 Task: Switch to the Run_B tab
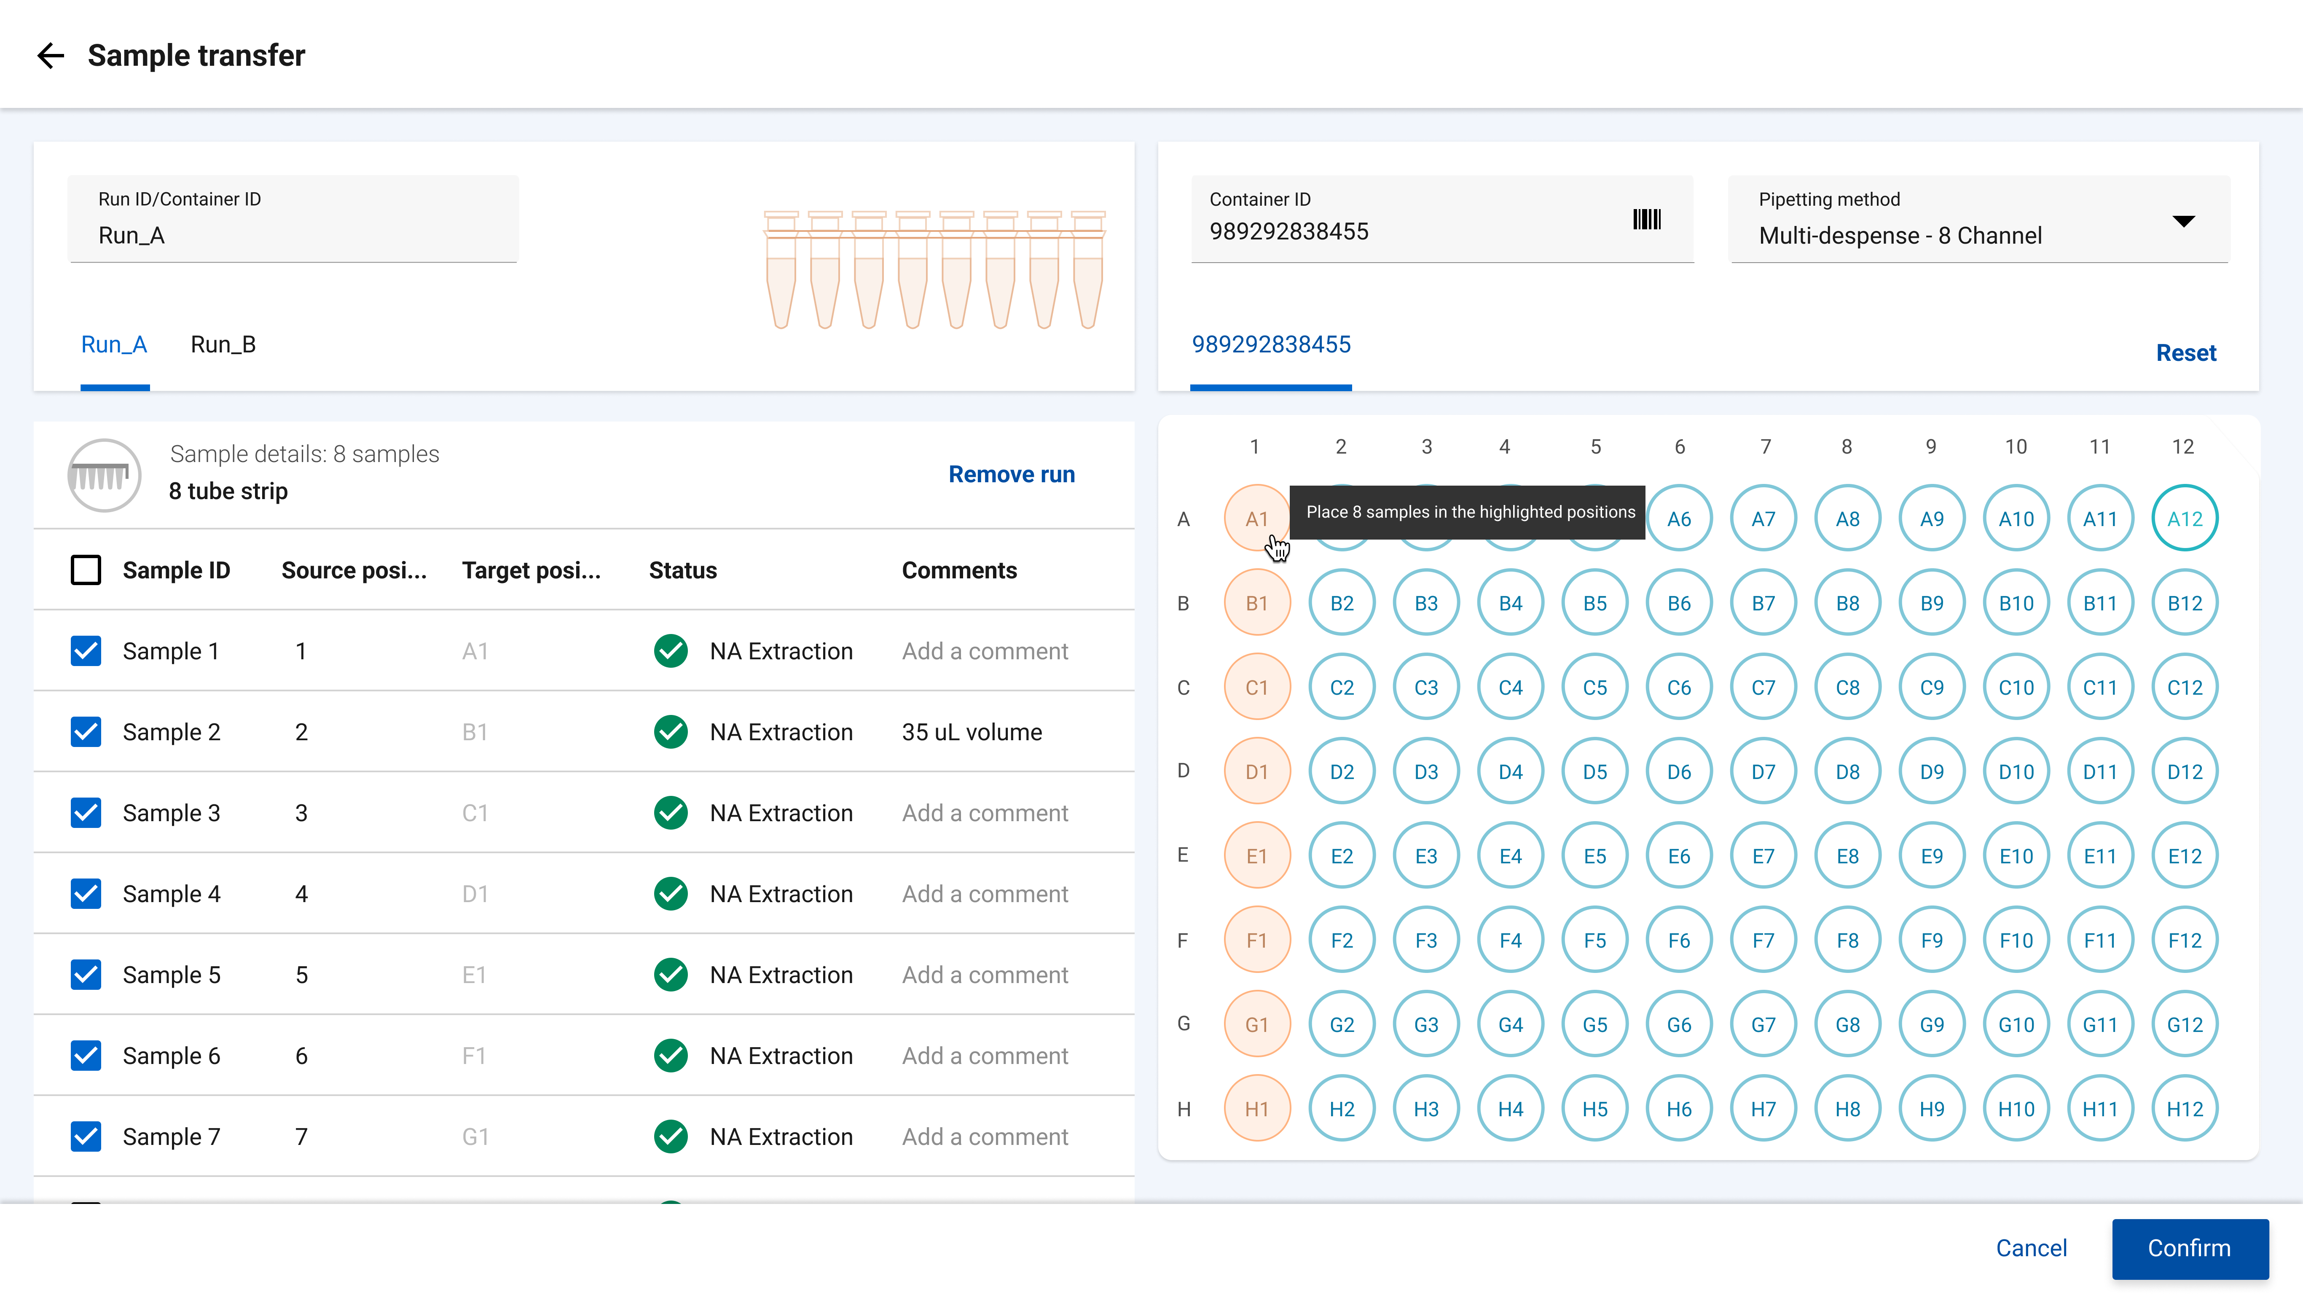point(223,344)
